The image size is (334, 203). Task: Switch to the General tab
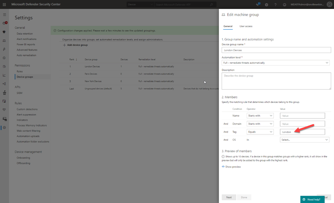pos(228,26)
